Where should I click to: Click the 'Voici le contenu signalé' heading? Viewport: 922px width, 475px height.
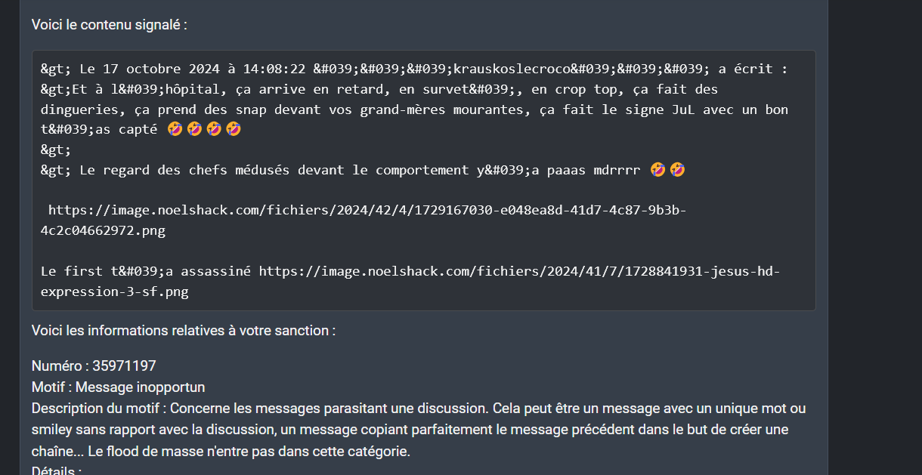tap(109, 25)
